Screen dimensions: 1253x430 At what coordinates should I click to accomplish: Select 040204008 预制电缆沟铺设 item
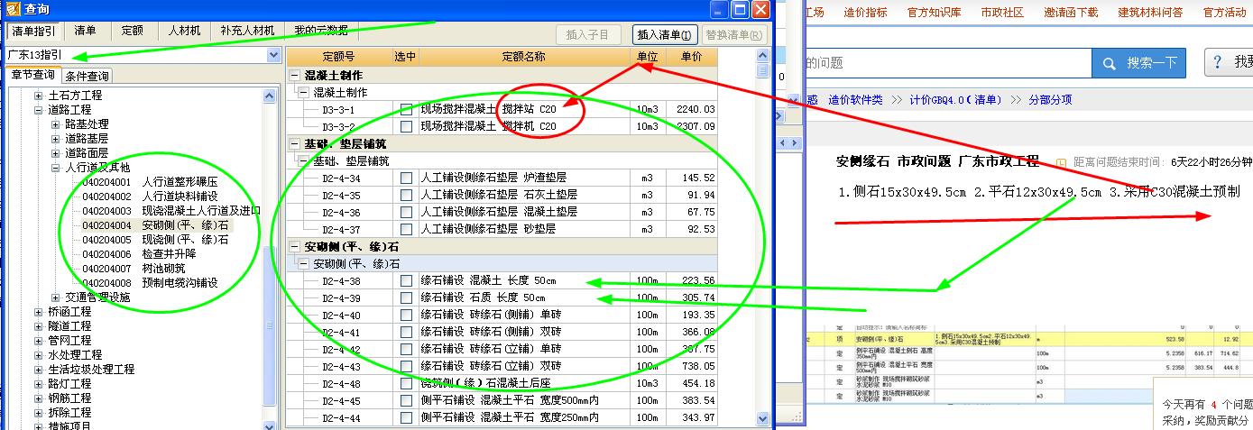click(150, 283)
